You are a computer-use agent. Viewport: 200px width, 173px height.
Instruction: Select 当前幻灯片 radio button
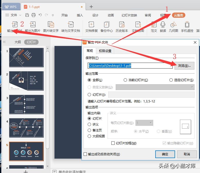tap(125, 80)
